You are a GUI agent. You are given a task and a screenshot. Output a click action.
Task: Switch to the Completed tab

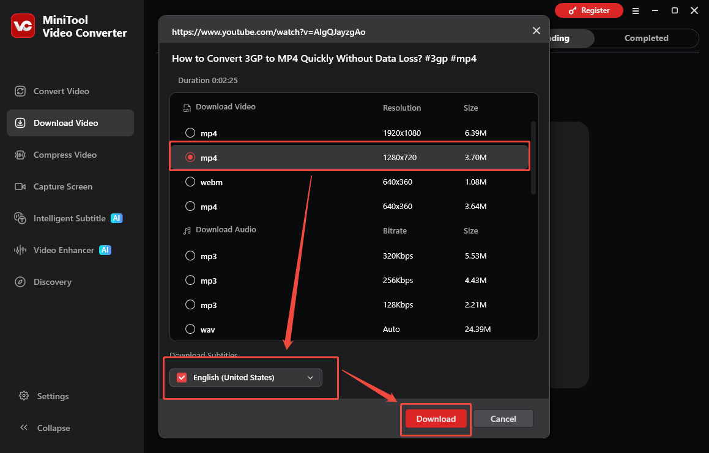646,39
